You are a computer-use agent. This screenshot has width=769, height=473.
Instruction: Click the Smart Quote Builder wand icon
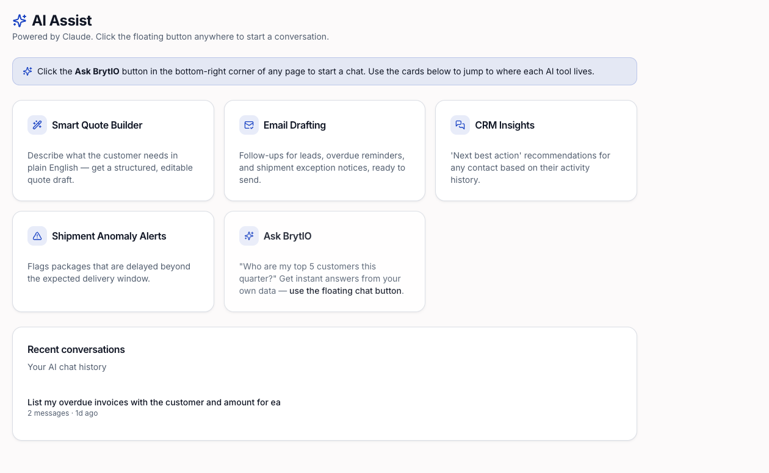(37, 125)
